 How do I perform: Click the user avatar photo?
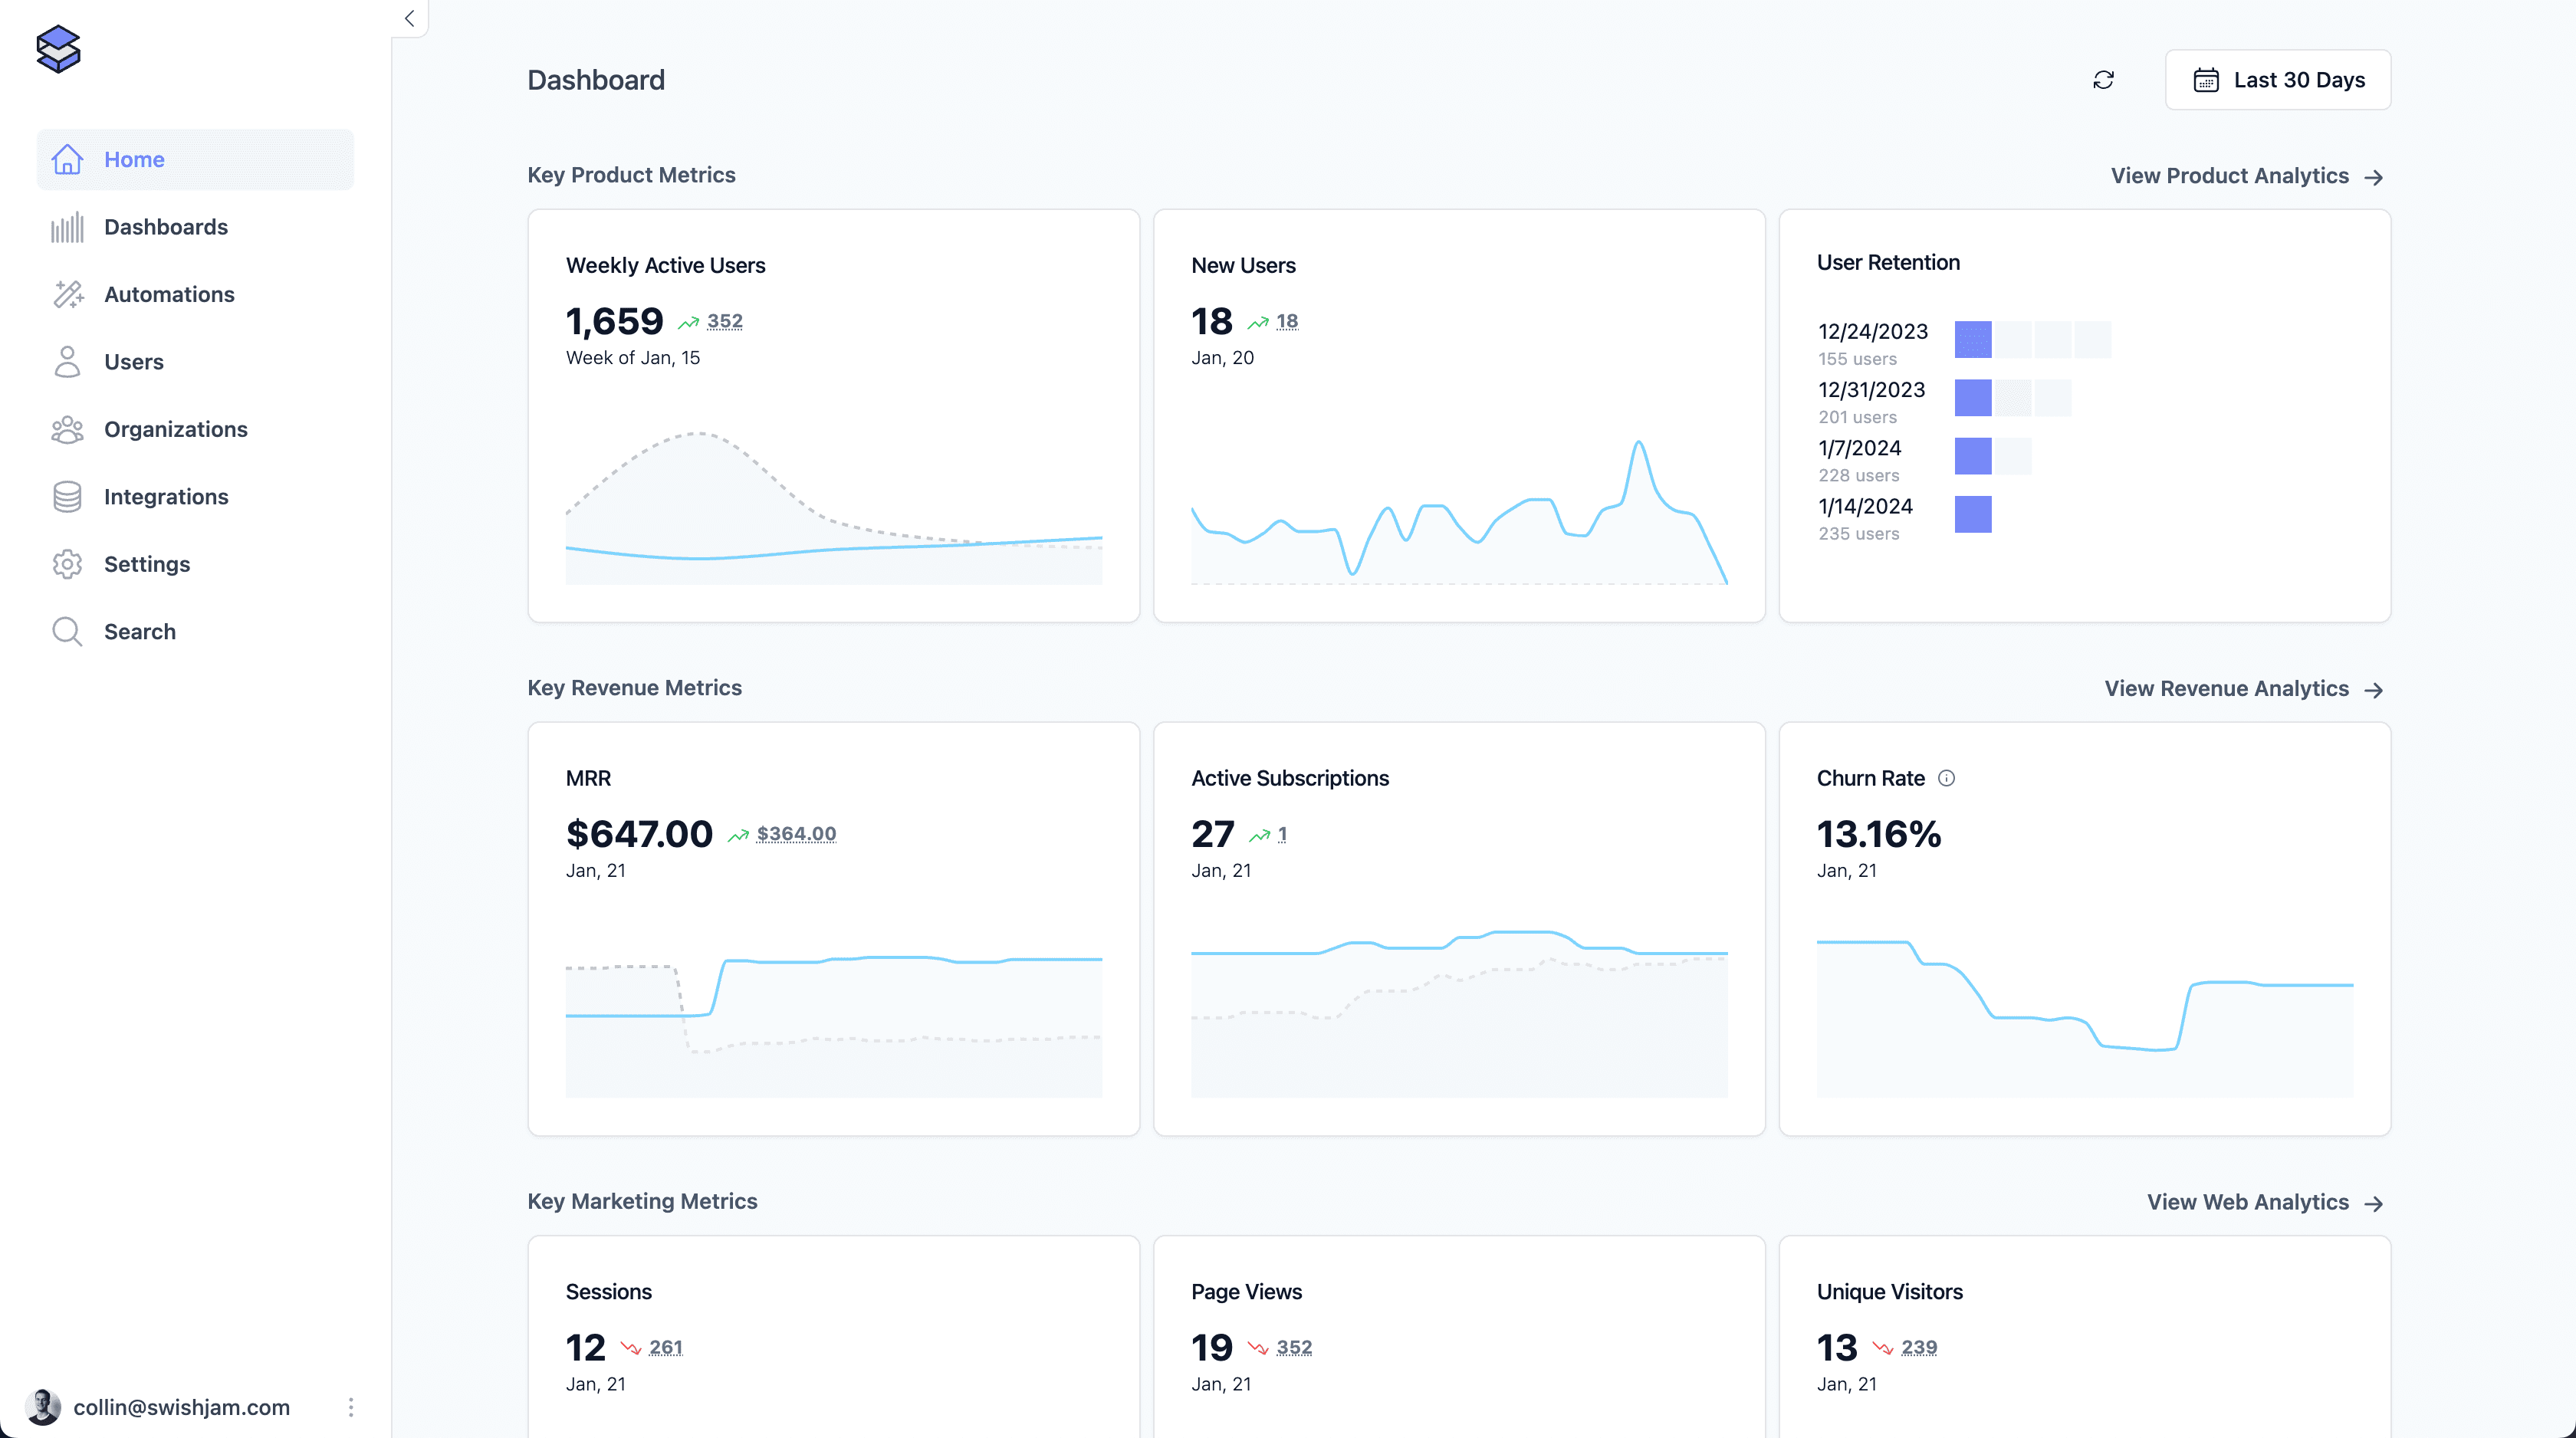[x=43, y=1407]
